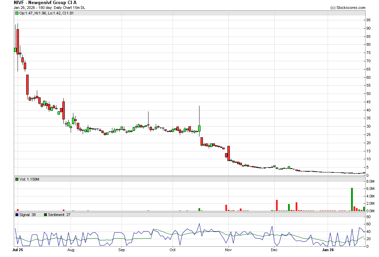Viewport: 379px width, 257px height.
Task: Click the date line 'Jan 26, 2026 - 180 day Daily Chart 15m DL'
Action: (x=49, y=8)
